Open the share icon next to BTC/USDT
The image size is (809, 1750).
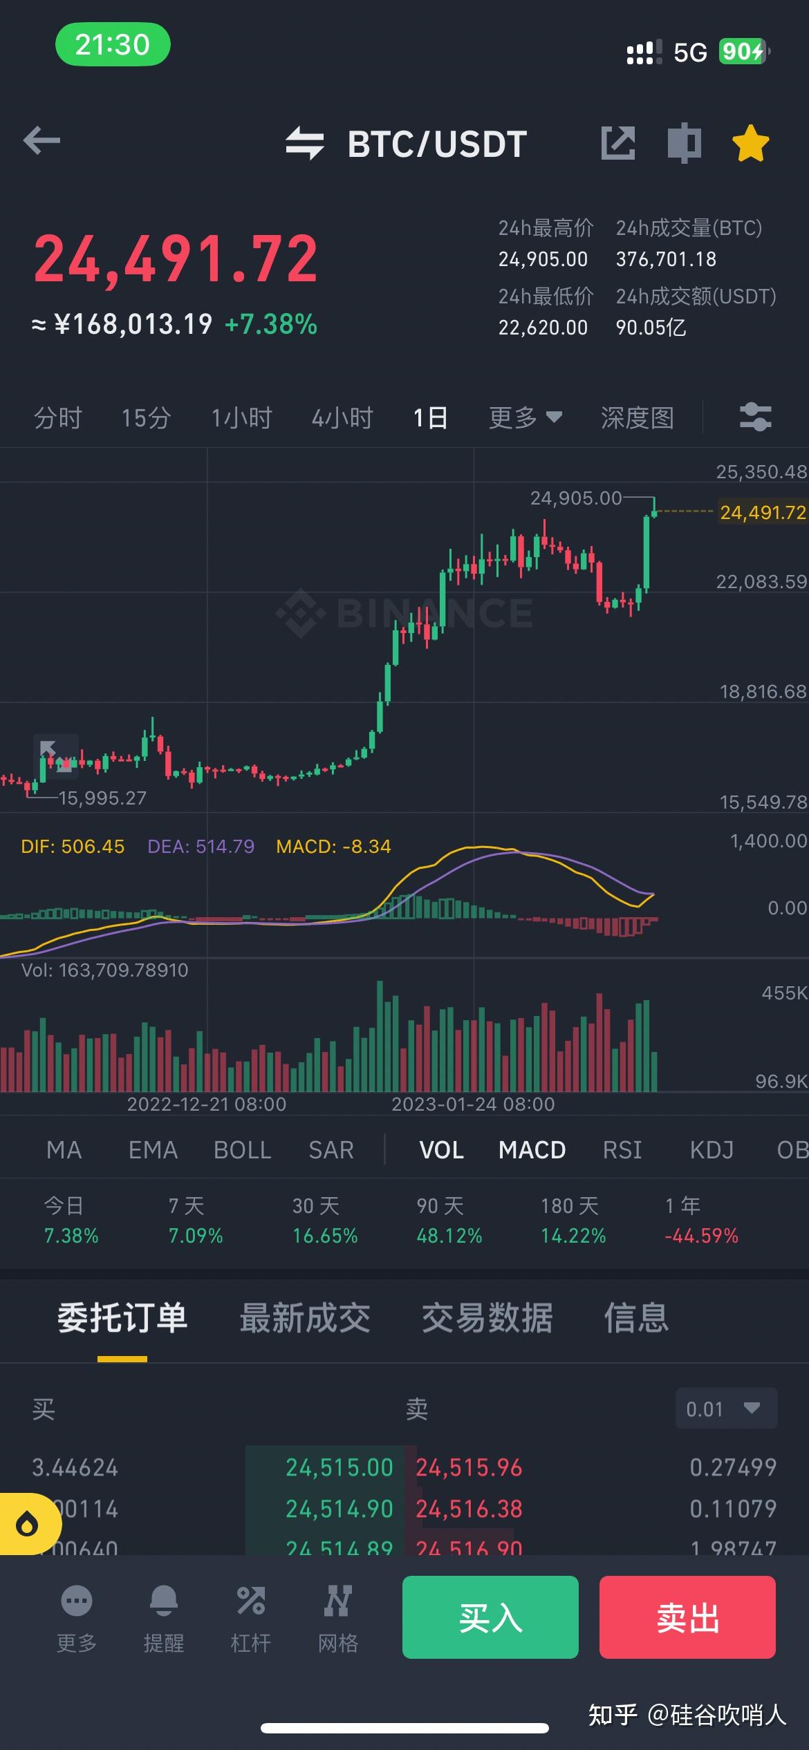[617, 143]
